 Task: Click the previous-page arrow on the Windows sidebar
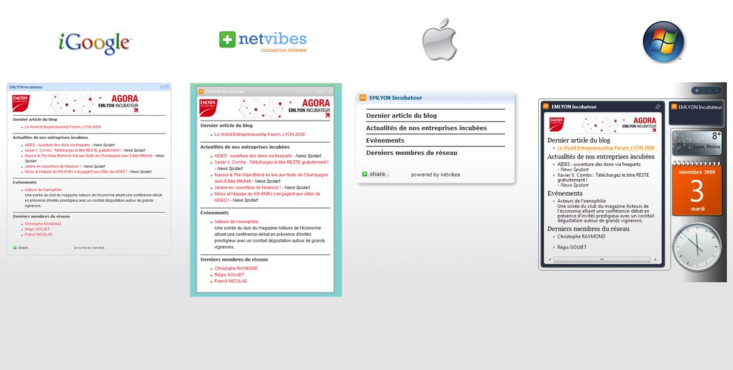point(708,91)
